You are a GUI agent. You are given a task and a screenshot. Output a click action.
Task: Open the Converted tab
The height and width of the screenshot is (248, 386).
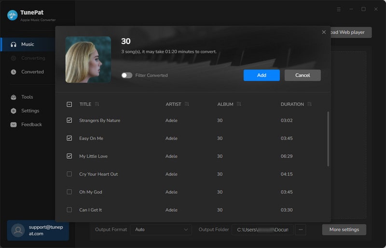click(28, 72)
